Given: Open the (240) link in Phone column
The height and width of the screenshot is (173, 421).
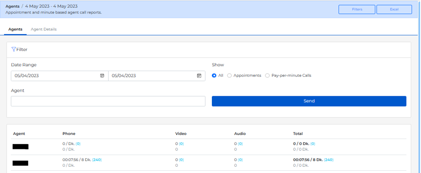Looking at the screenshot, I should click(97, 160).
